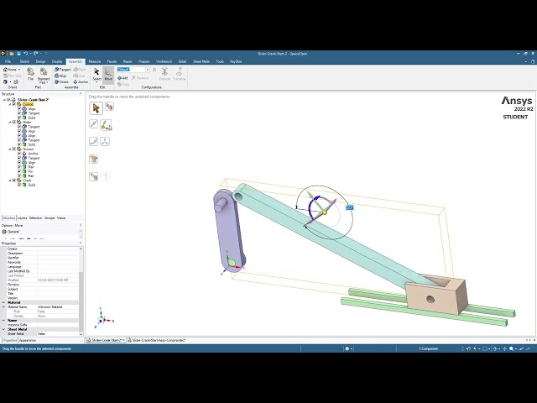Activate the Move tool in Edit group
The width and height of the screenshot is (537, 403).
coord(108,75)
